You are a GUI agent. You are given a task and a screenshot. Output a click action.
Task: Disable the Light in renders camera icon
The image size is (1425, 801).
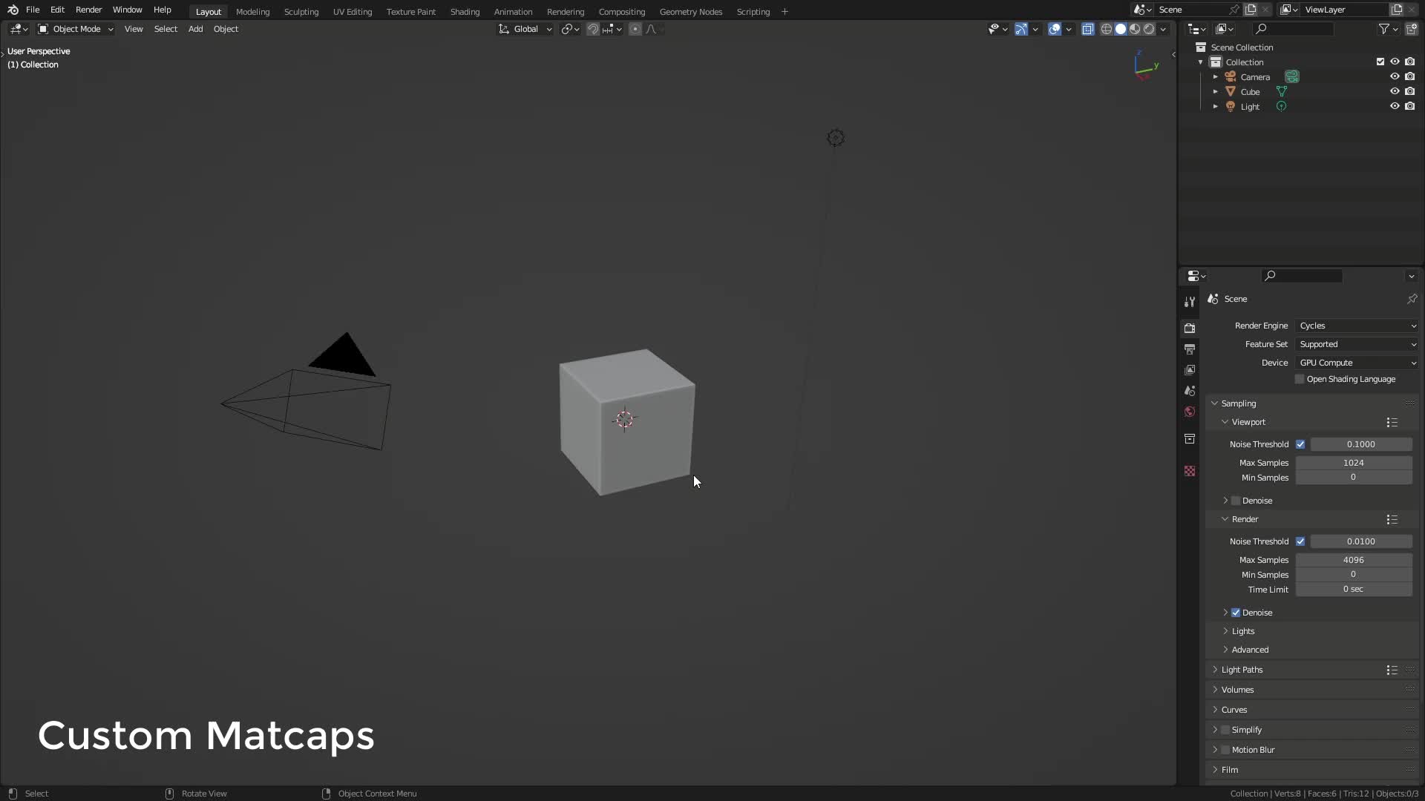point(1410,106)
